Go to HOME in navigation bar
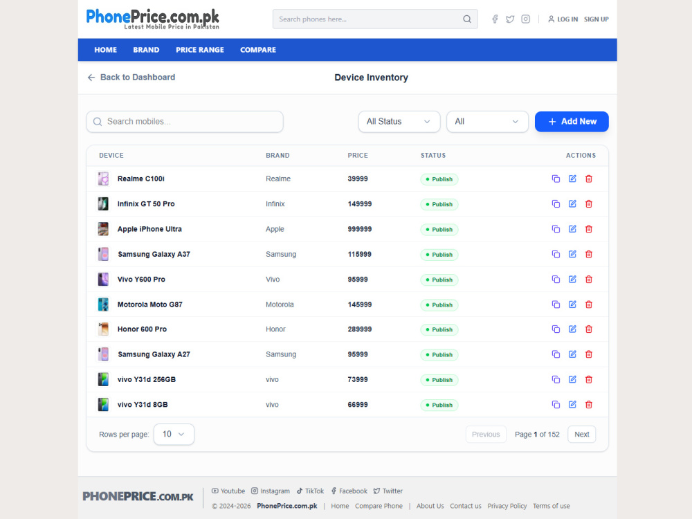This screenshot has height=519, width=692. coord(105,50)
